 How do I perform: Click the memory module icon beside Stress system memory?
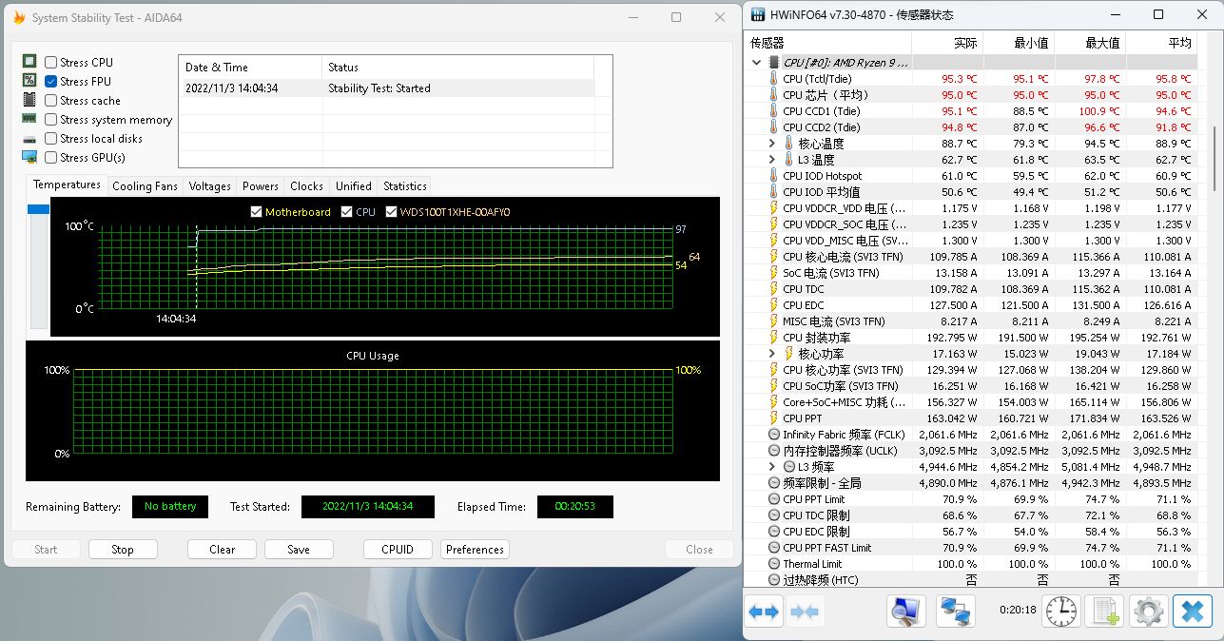click(29, 119)
